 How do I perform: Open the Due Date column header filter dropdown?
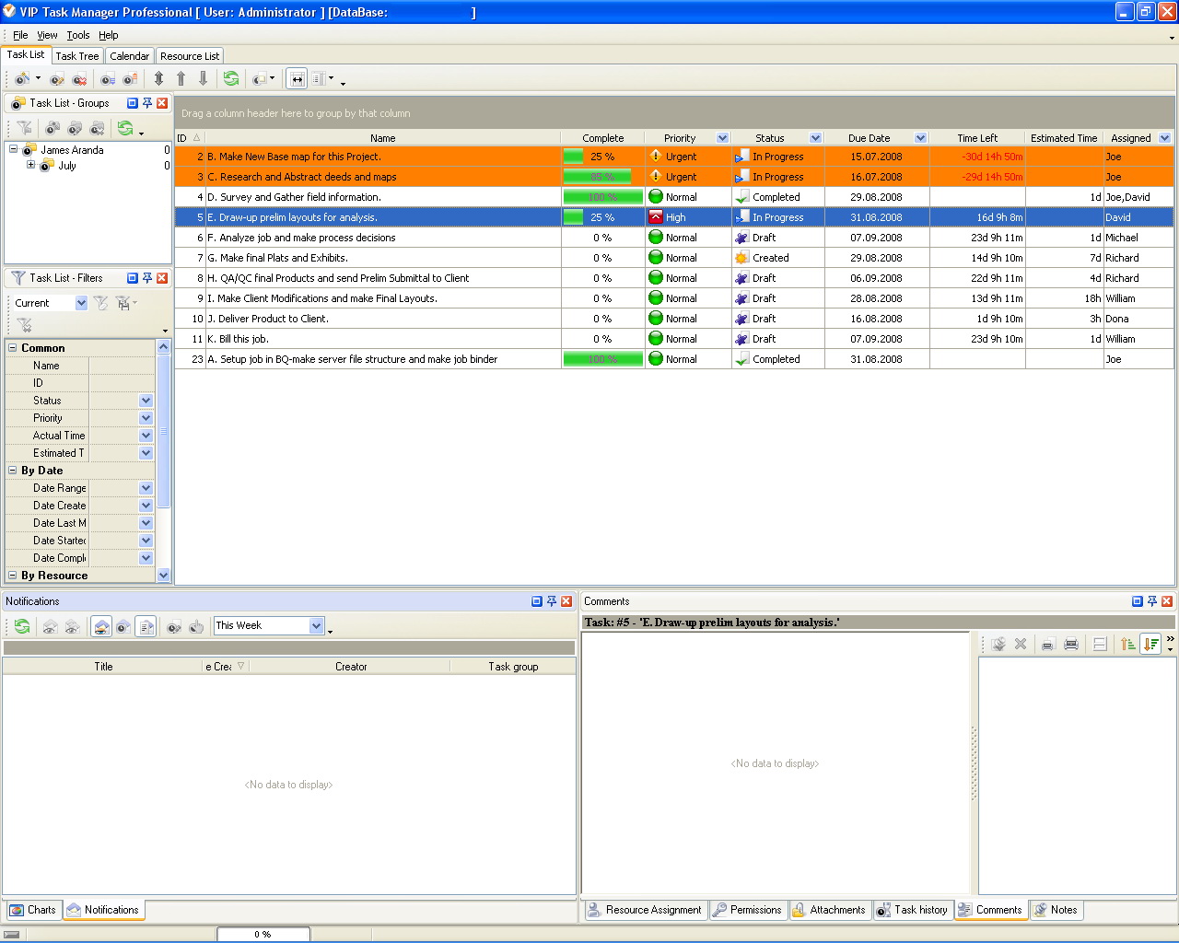tap(921, 138)
